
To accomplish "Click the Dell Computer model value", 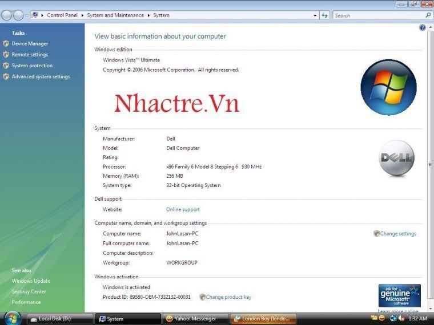I will [x=183, y=148].
